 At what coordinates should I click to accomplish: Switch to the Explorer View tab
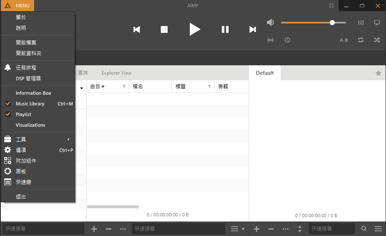pos(116,73)
